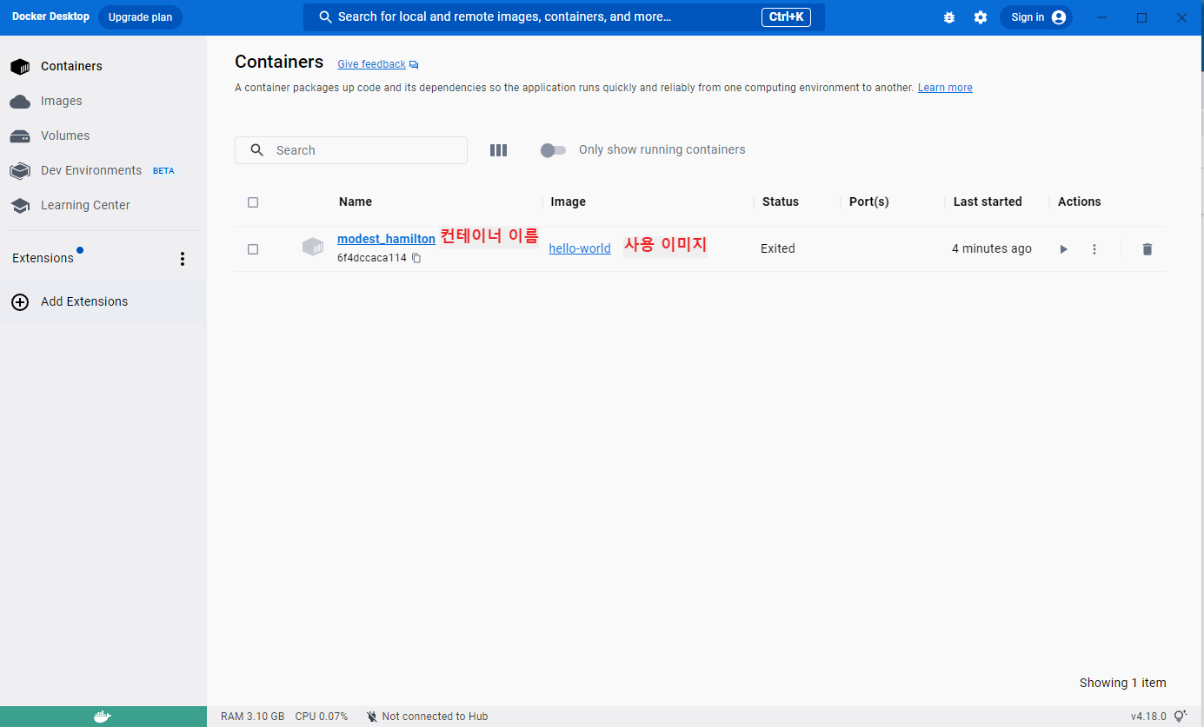Click the Actions column header
The width and height of the screenshot is (1204, 727).
(x=1080, y=202)
